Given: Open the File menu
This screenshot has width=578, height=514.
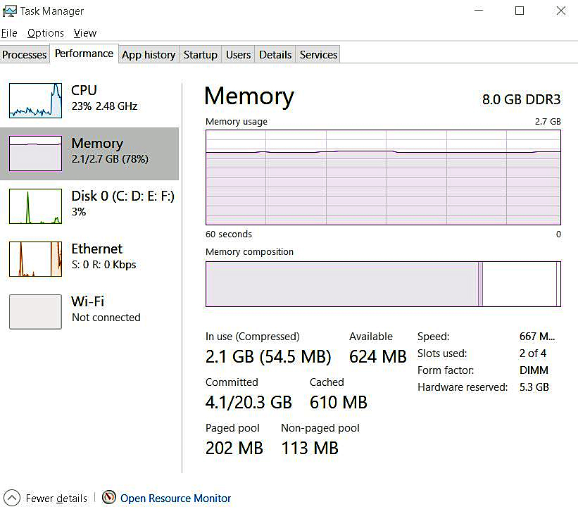Looking at the screenshot, I should (9, 33).
